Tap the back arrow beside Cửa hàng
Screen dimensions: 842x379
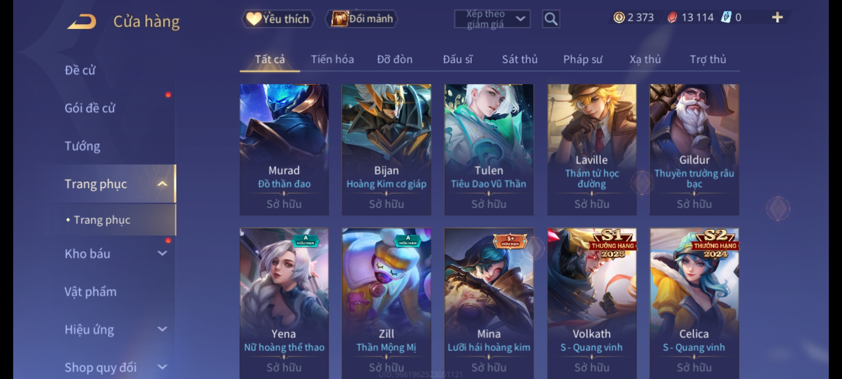82,21
